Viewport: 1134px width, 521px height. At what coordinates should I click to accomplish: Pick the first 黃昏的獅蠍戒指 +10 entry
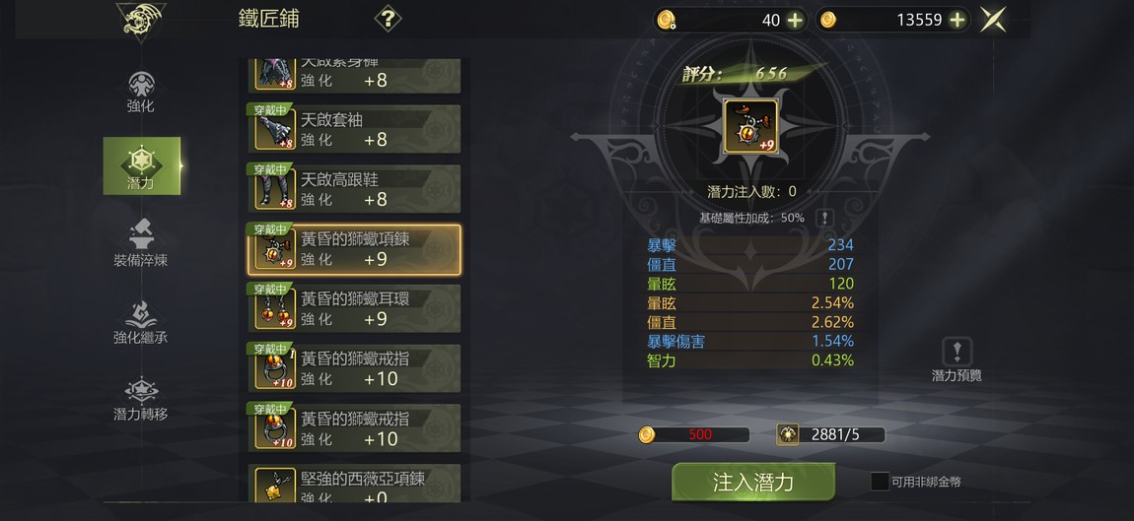[354, 368]
